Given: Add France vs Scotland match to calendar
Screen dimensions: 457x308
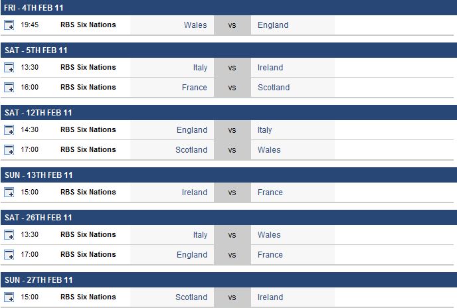Looking at the screenshot, I should pos(9,88).
